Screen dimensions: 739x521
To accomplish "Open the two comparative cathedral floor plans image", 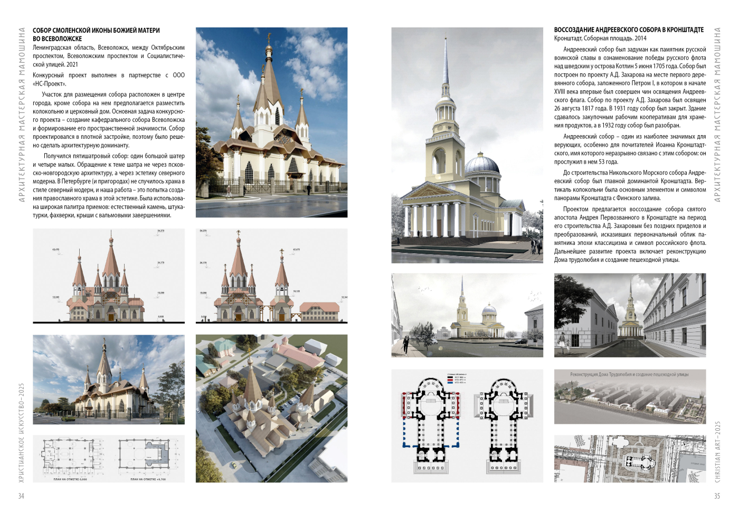I will 467,425.
